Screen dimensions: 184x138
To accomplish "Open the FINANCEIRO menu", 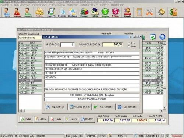I will point(72,5).
